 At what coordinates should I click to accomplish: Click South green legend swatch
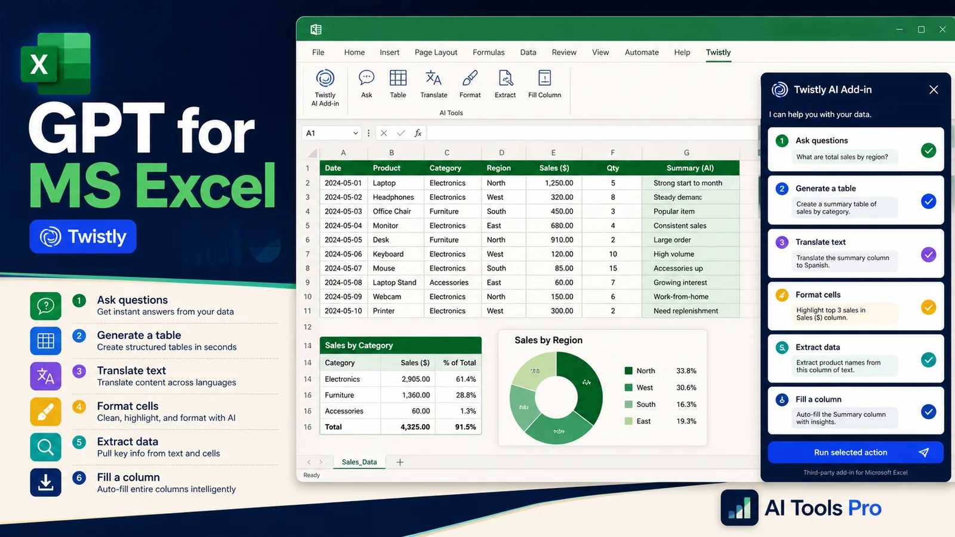629,404
